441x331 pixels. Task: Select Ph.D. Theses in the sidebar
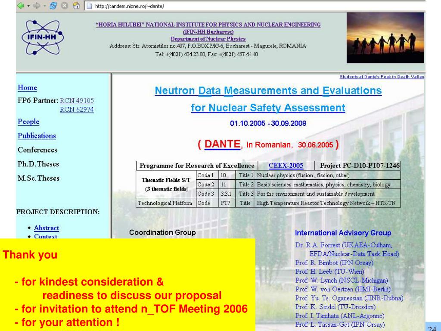pyautogui.click(x=38, y=164)
